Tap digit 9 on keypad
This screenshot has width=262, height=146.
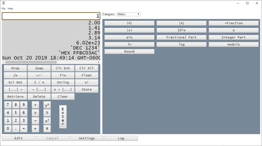pos(24,105)
